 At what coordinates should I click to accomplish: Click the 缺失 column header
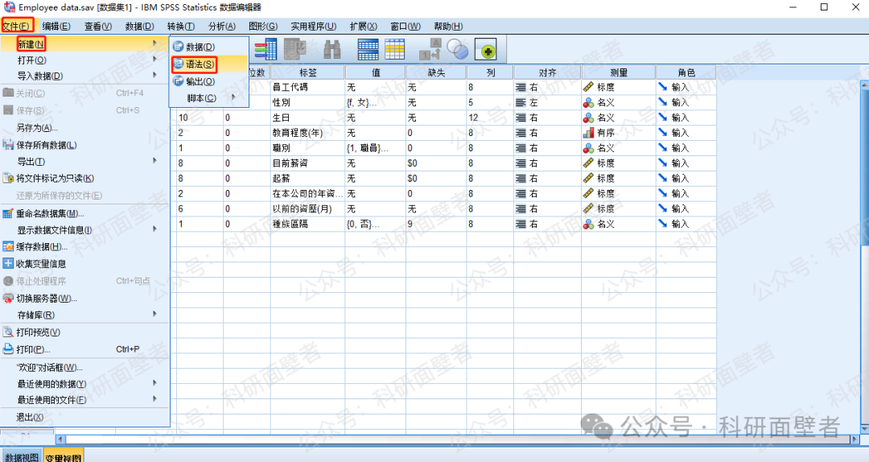tap(436, 72)
